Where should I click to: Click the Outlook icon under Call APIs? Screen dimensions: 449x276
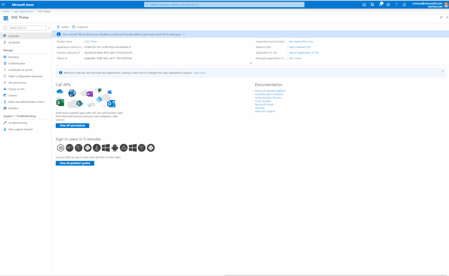click(x=111, y=104)
